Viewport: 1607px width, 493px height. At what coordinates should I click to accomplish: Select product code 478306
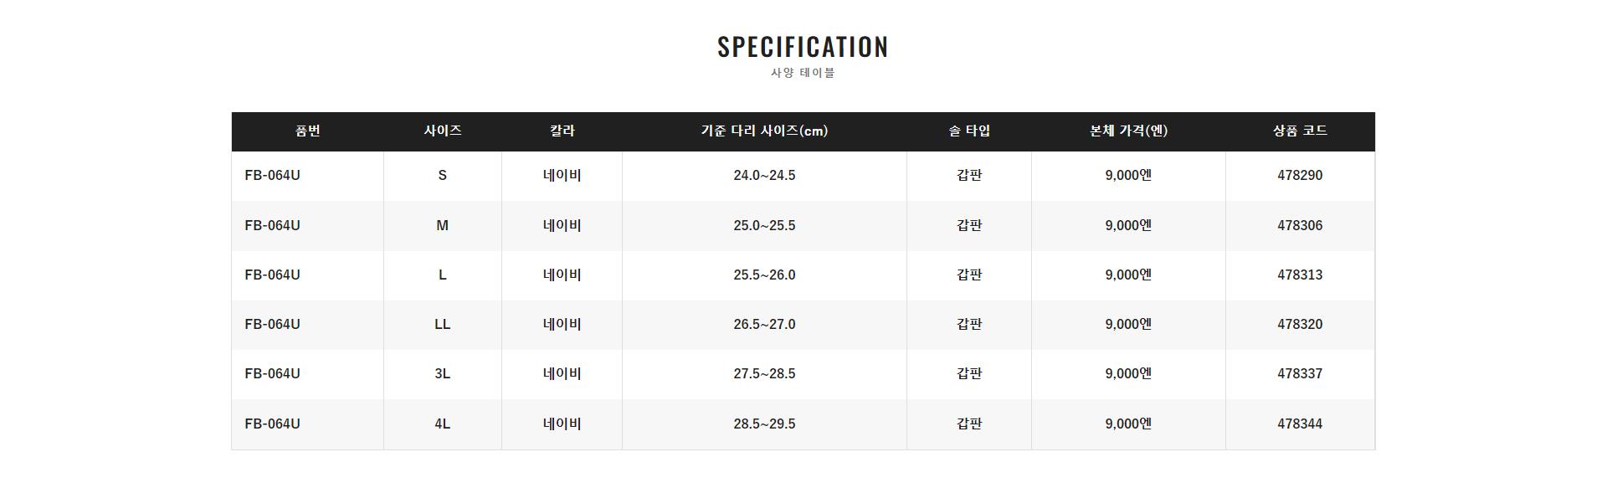click(1300, 226)
